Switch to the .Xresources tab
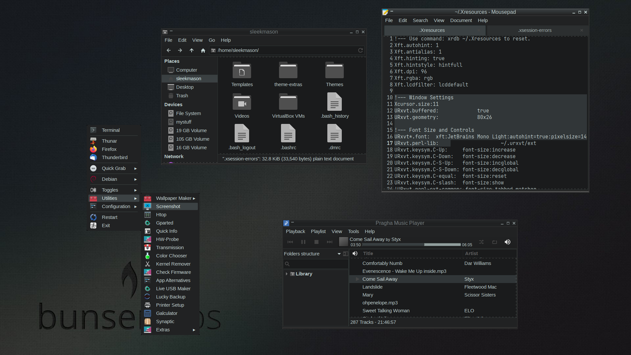The height and width of the screenshot is (355, 631). (432, 30)
